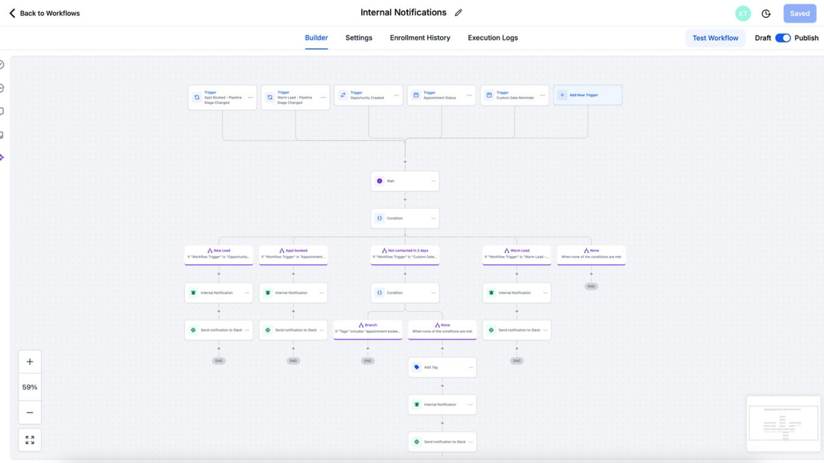Screen dimensions: 824x463
Task: Rename workflow using the pencil icon
Action: tap(458, 13)
